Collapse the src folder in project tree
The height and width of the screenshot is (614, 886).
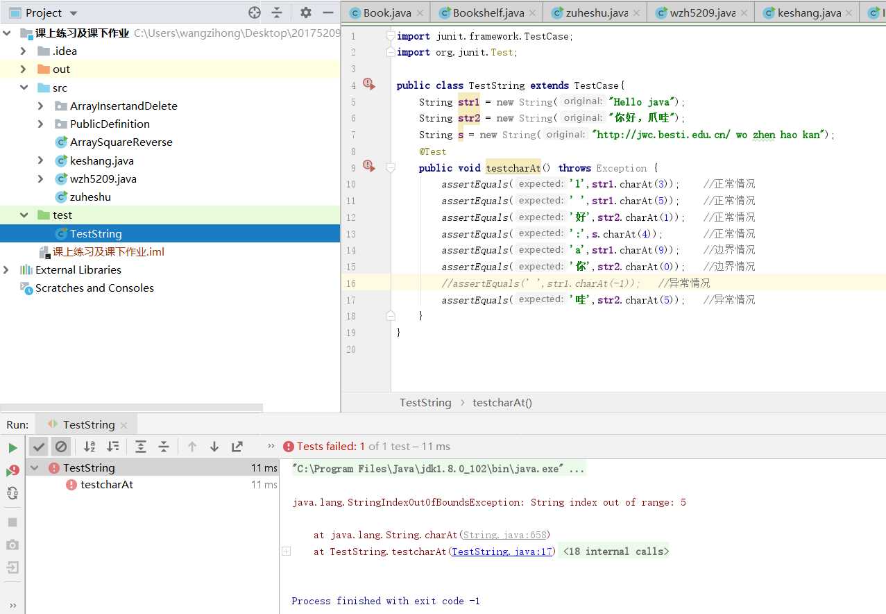coord(24,88)
